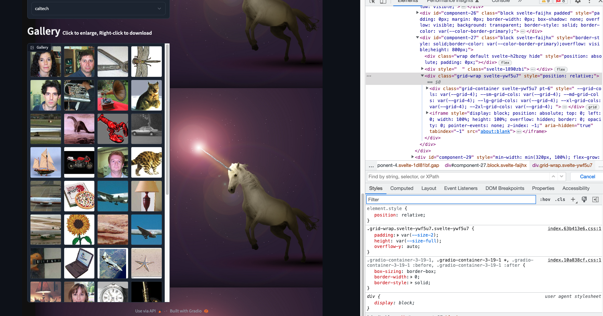Viewport: 603px width, 316px height.
Task: Open the starfish gallery thumbnail
Action: pyautogui.click(x=147, y=263)
